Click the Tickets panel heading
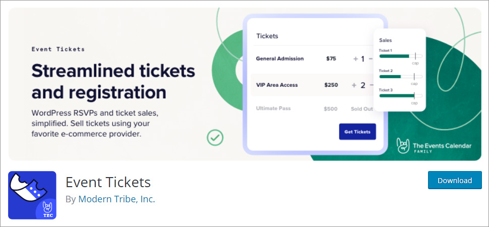Image resolution: width=489 pixels, height=227 pixels. [267, 36]
